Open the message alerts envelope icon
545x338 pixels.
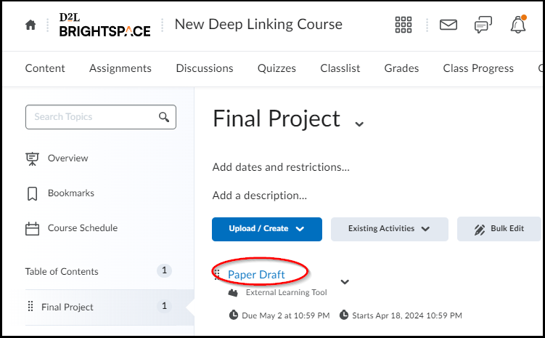(x=448, y=25)
